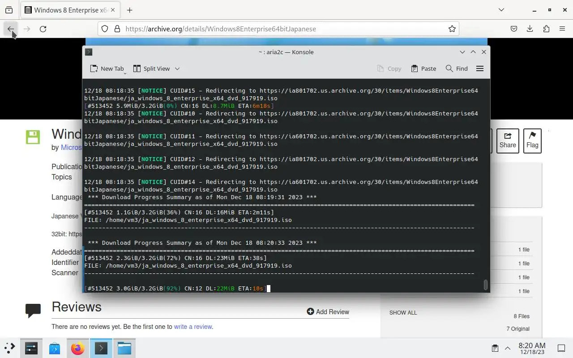The height and width of the screenshot is (358, 573).
Task: Open Firefox extensions puzzle icon
Action: coord(546,29)
